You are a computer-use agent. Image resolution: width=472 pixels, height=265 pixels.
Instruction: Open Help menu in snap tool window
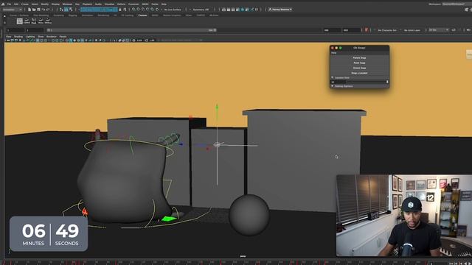click(x=334, y=53)
